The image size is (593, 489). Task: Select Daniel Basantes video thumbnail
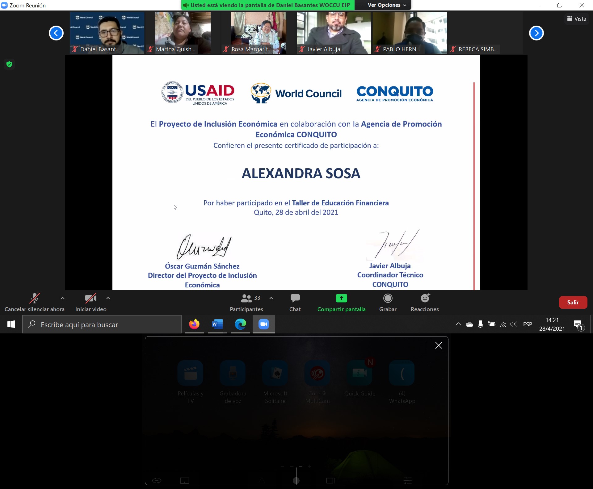[x=107, y=33]
